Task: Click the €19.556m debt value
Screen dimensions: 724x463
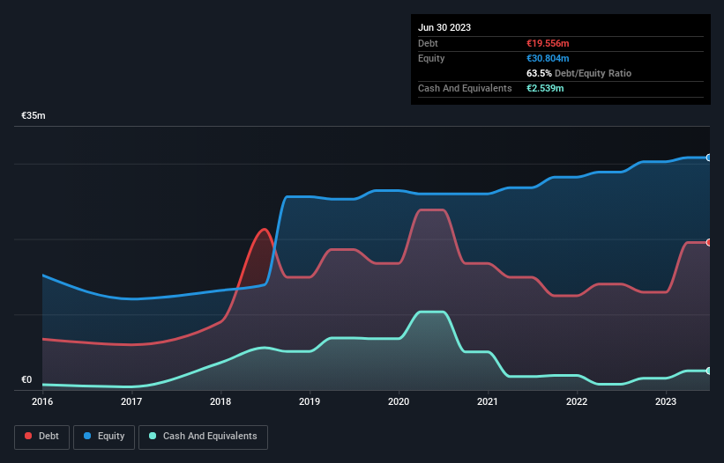Action: coord(548,43)
